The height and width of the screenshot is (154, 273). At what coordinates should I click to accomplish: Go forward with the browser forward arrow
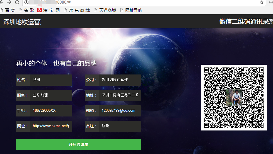pos(9,2)
